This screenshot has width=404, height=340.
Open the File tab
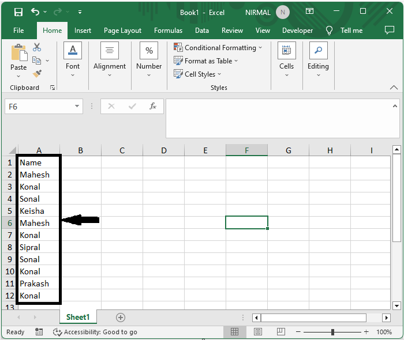tap(18, 31)
